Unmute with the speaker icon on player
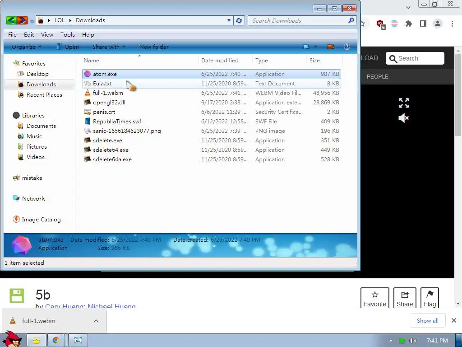Screen dimensions: 462x347 [x=404, y=118]
